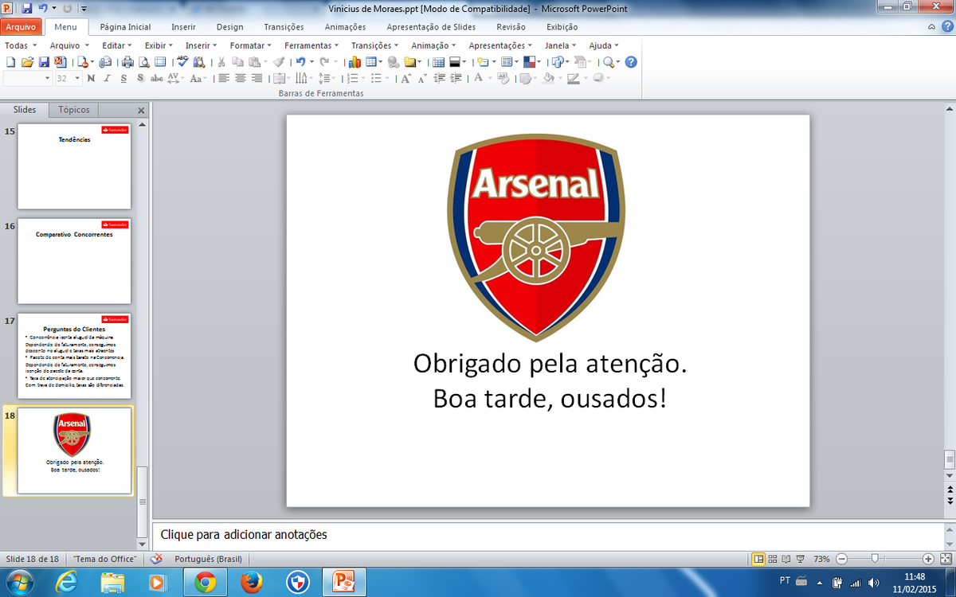Insert a chart with bar chart icon
The height and width of the screenshot is (597, 956).
[355, 62]
